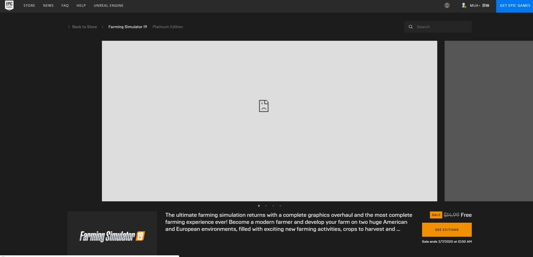Screen dimensions: 533x257
Task: Click the Free price label
Action: pos(466,215)
